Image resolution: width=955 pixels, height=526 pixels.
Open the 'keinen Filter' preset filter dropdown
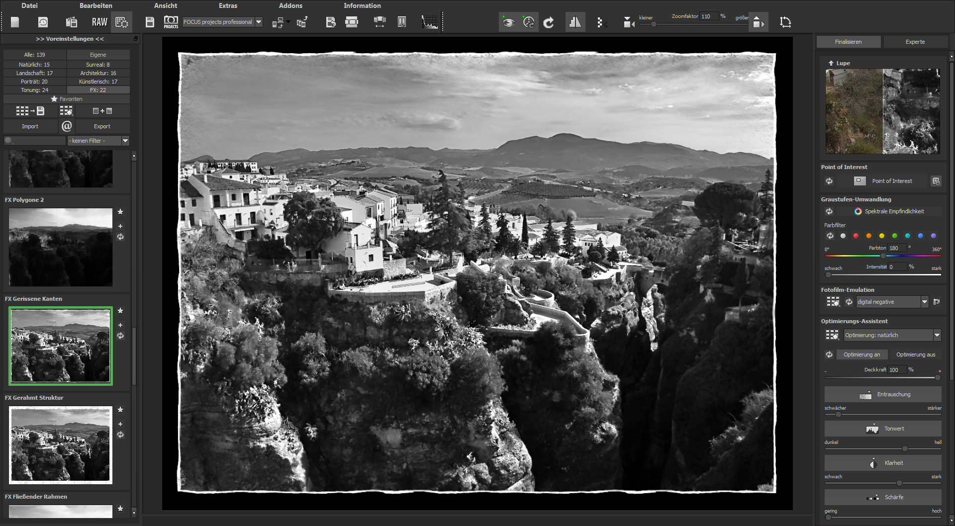click(125, 141)
